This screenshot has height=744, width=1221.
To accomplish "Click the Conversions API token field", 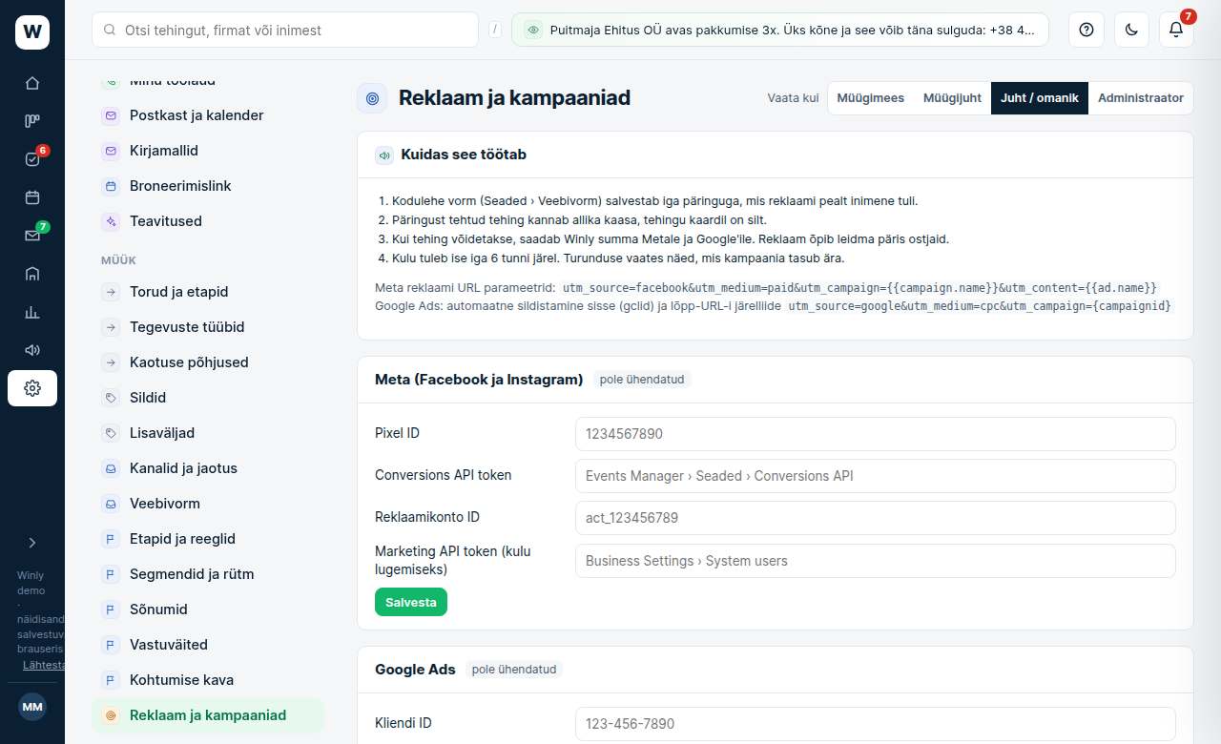I will pos(876,475).
